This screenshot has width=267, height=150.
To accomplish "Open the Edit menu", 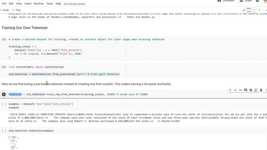I will pyautogui.click(x=11, y=4).
